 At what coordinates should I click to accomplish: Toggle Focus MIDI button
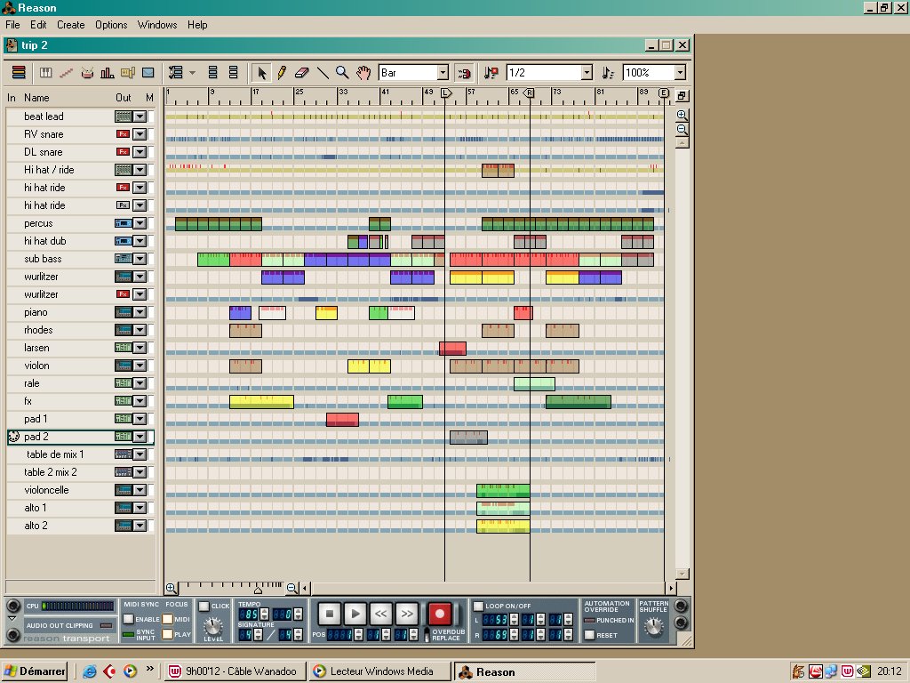pyautogui.click(x=168, y=619)
